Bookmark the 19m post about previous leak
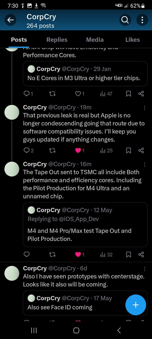This screenshot has width=152, height=339. pos(128,151)
